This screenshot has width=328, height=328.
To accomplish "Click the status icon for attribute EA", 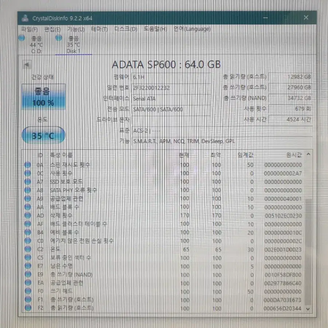I will pyautogui.click(x=28, y=282).
